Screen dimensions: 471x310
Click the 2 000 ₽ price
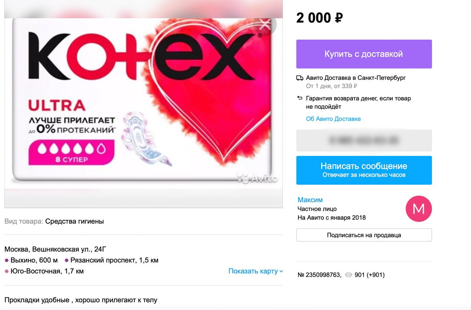pyautogui.click(x=319, y=18)
